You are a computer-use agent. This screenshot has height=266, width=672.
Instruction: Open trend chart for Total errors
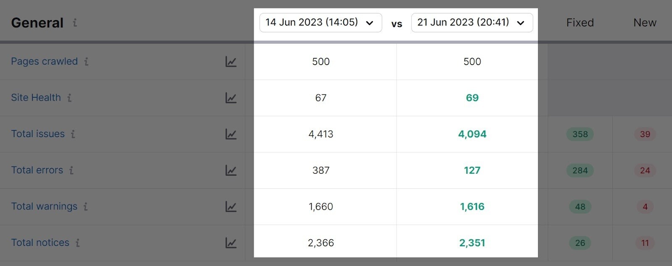231,170
